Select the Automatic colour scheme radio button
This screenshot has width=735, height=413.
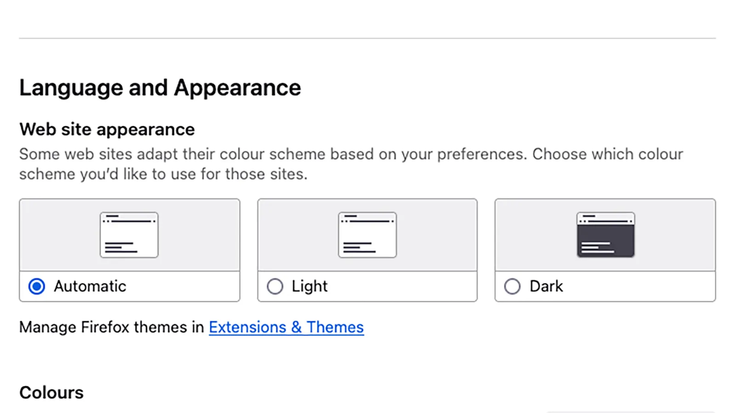point(37,286)
